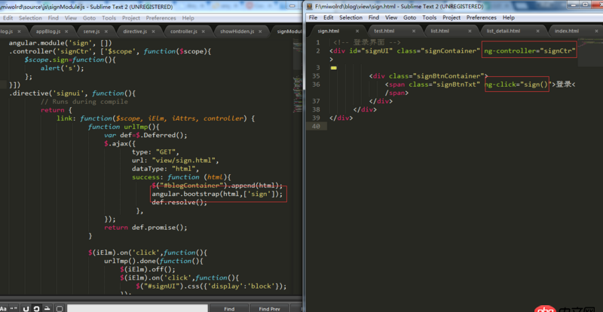Click the angular.bootstrap code line
The width and height of the screenshot is (603, 312).
tap(217, 194)
